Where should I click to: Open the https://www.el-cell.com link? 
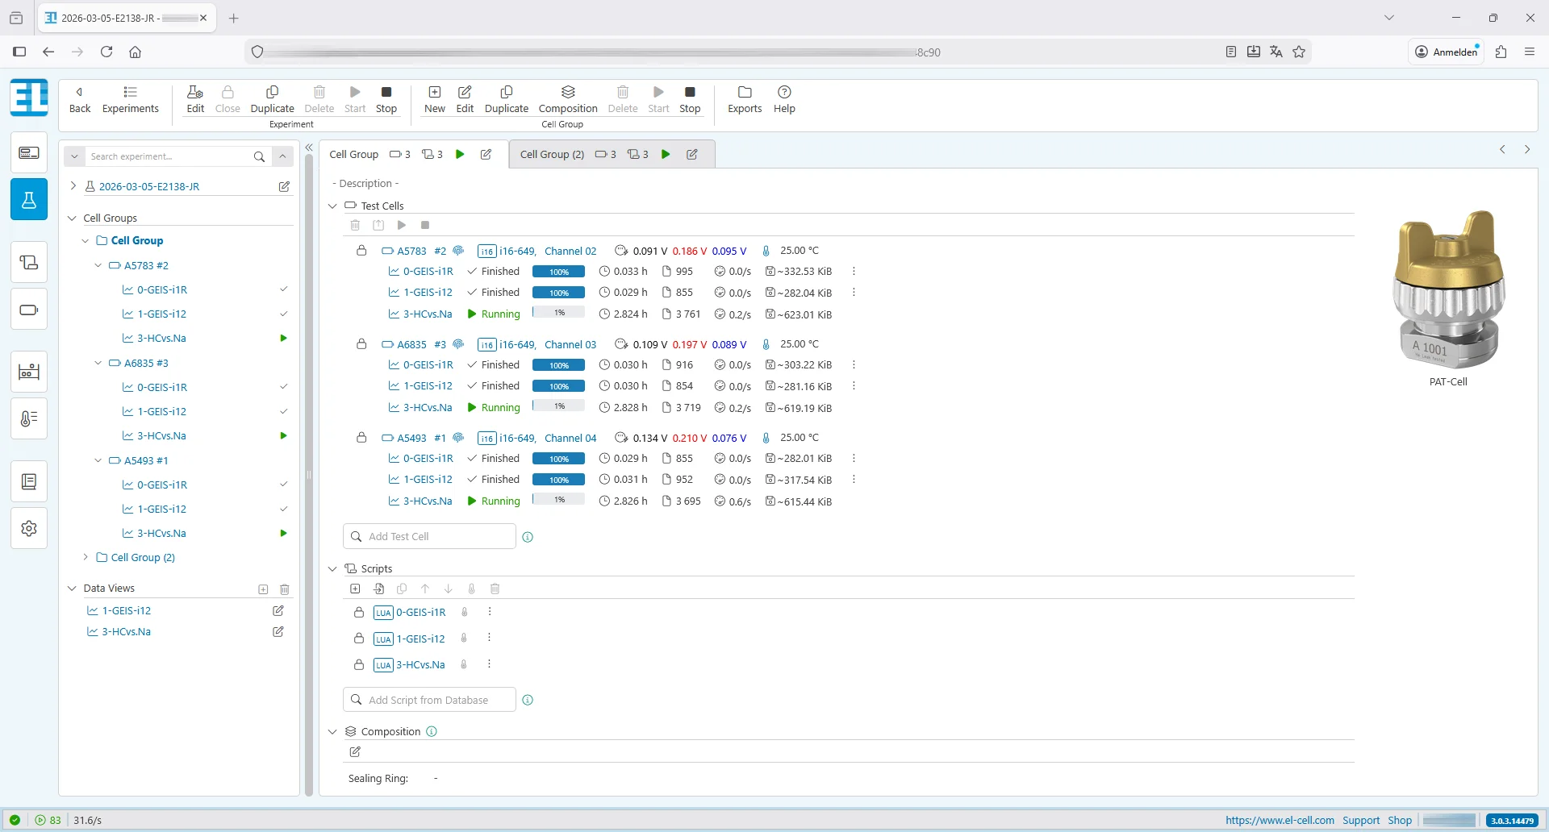coord(1279,820)
